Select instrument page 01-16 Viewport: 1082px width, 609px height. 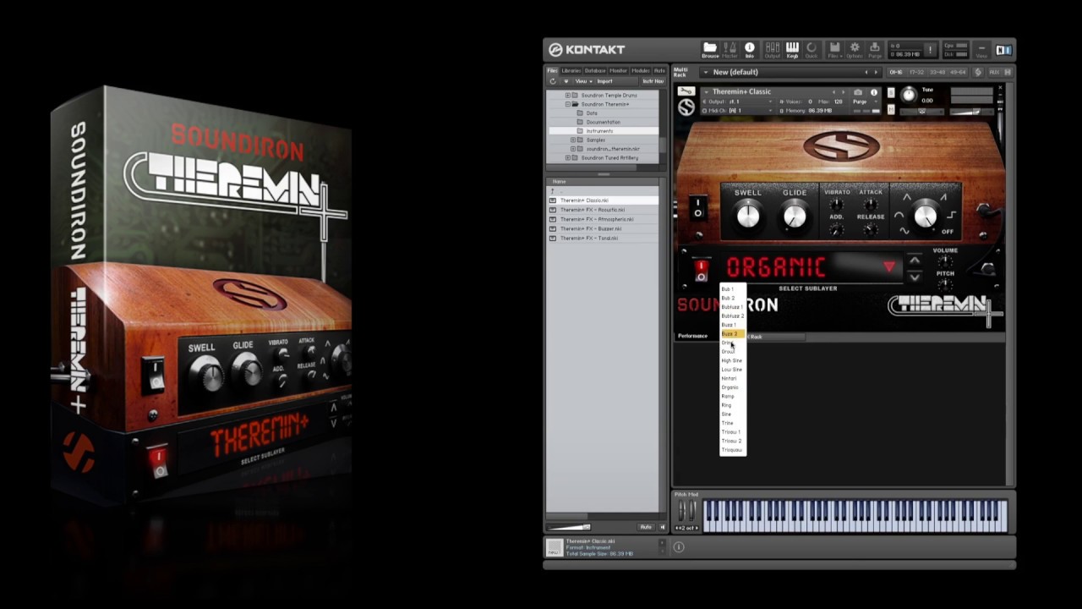896,72
